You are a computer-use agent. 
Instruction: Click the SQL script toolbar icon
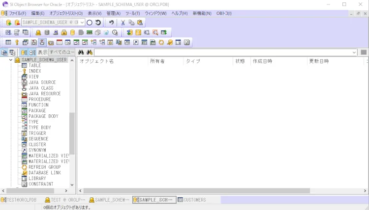[8, 32]
